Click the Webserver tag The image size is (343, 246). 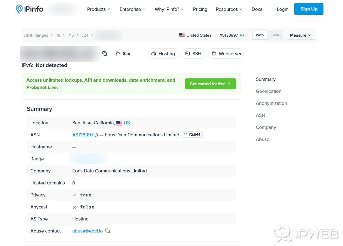226,53
